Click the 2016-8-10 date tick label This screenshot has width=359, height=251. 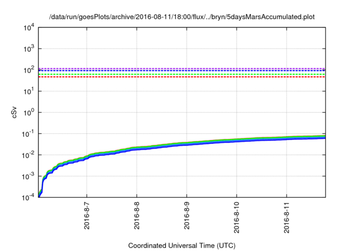[x=237, y=217]
